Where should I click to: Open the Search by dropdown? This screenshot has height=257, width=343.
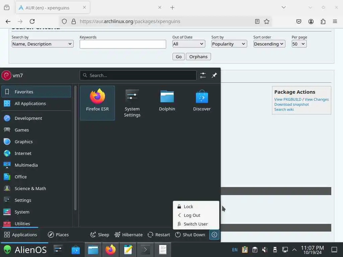[43, 44]
